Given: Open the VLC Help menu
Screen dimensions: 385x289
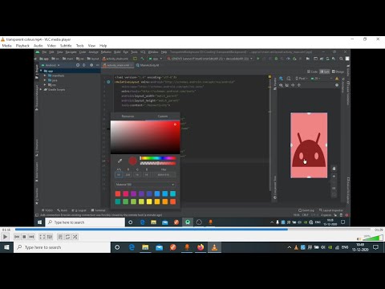Looking at the screenshot, I should pos(103,46).
